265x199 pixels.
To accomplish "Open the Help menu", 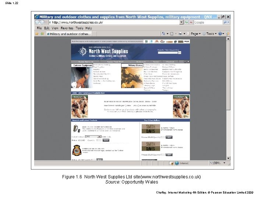I will [89, 28].
